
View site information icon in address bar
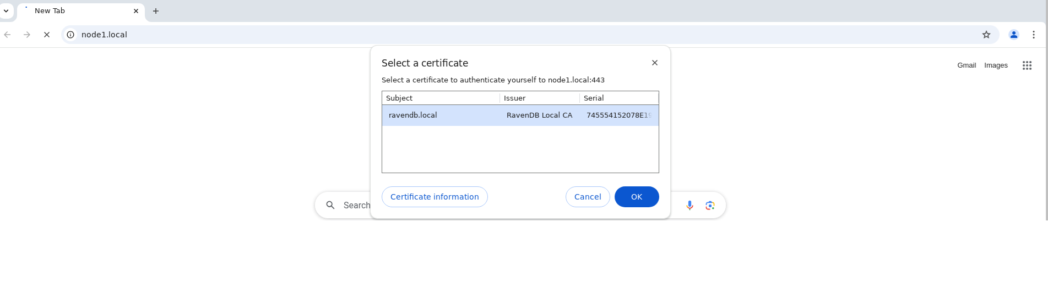tap(70, 35)
